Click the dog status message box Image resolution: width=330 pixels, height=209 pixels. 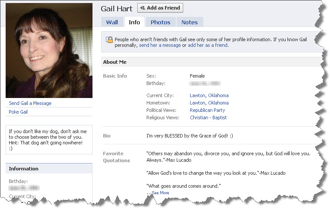coord(49,140)
